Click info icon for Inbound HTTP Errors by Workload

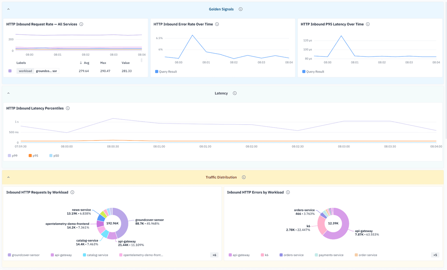(x=288, y=193)
